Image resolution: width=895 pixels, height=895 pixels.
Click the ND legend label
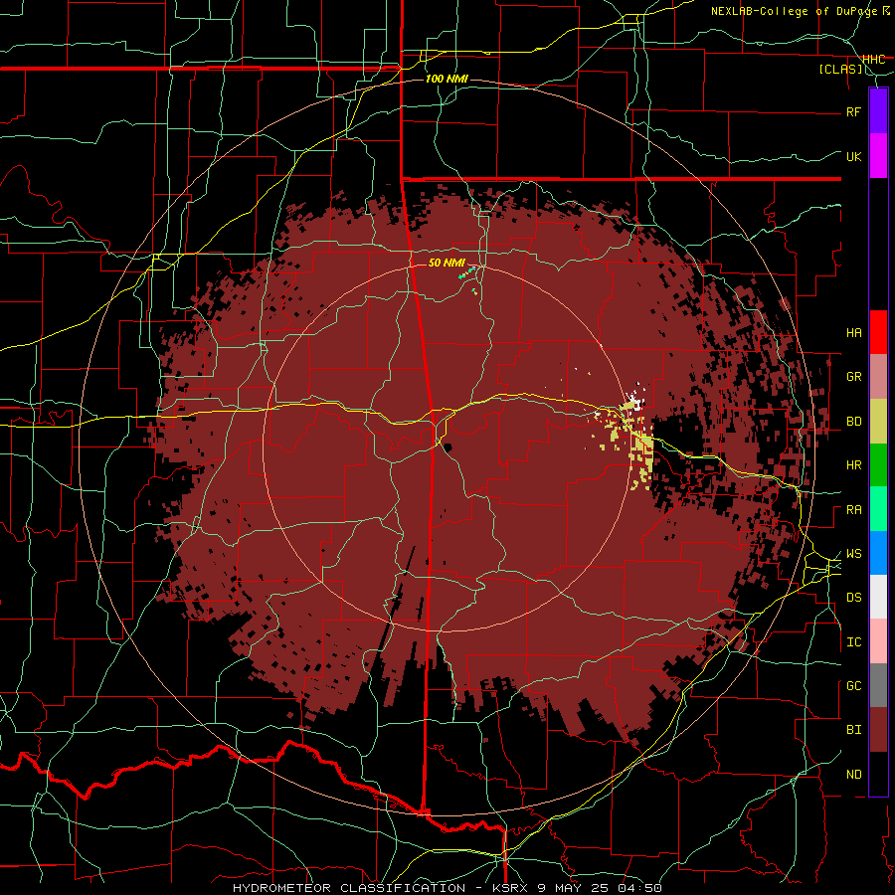pyautogui.click(x=853, y=775)
